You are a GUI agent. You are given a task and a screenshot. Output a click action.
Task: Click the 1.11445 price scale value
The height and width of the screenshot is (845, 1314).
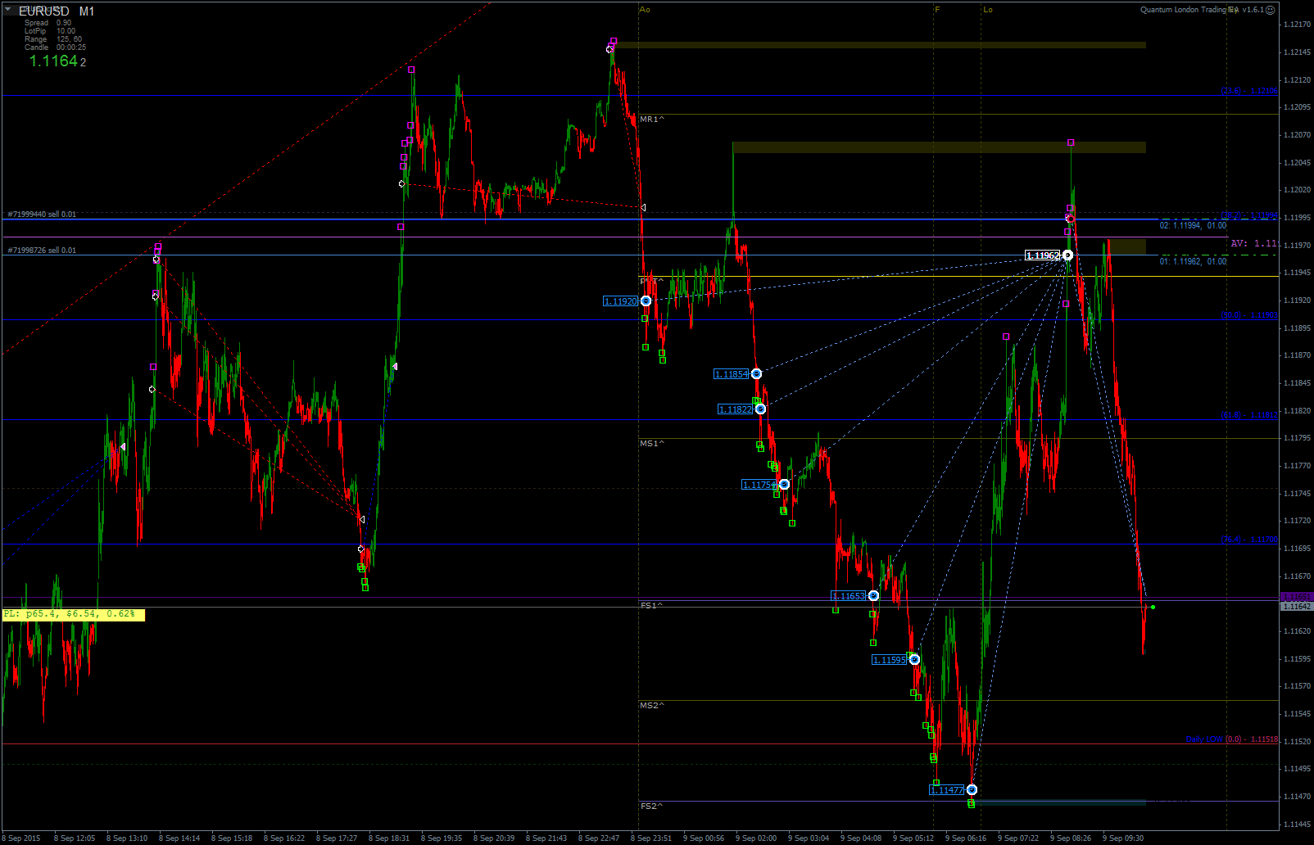(1297, 824)
